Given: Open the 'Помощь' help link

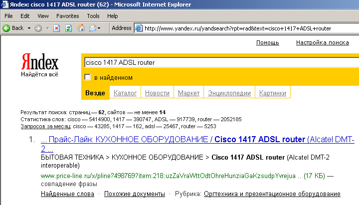Looking at the screenshot, I should (267, 42).
